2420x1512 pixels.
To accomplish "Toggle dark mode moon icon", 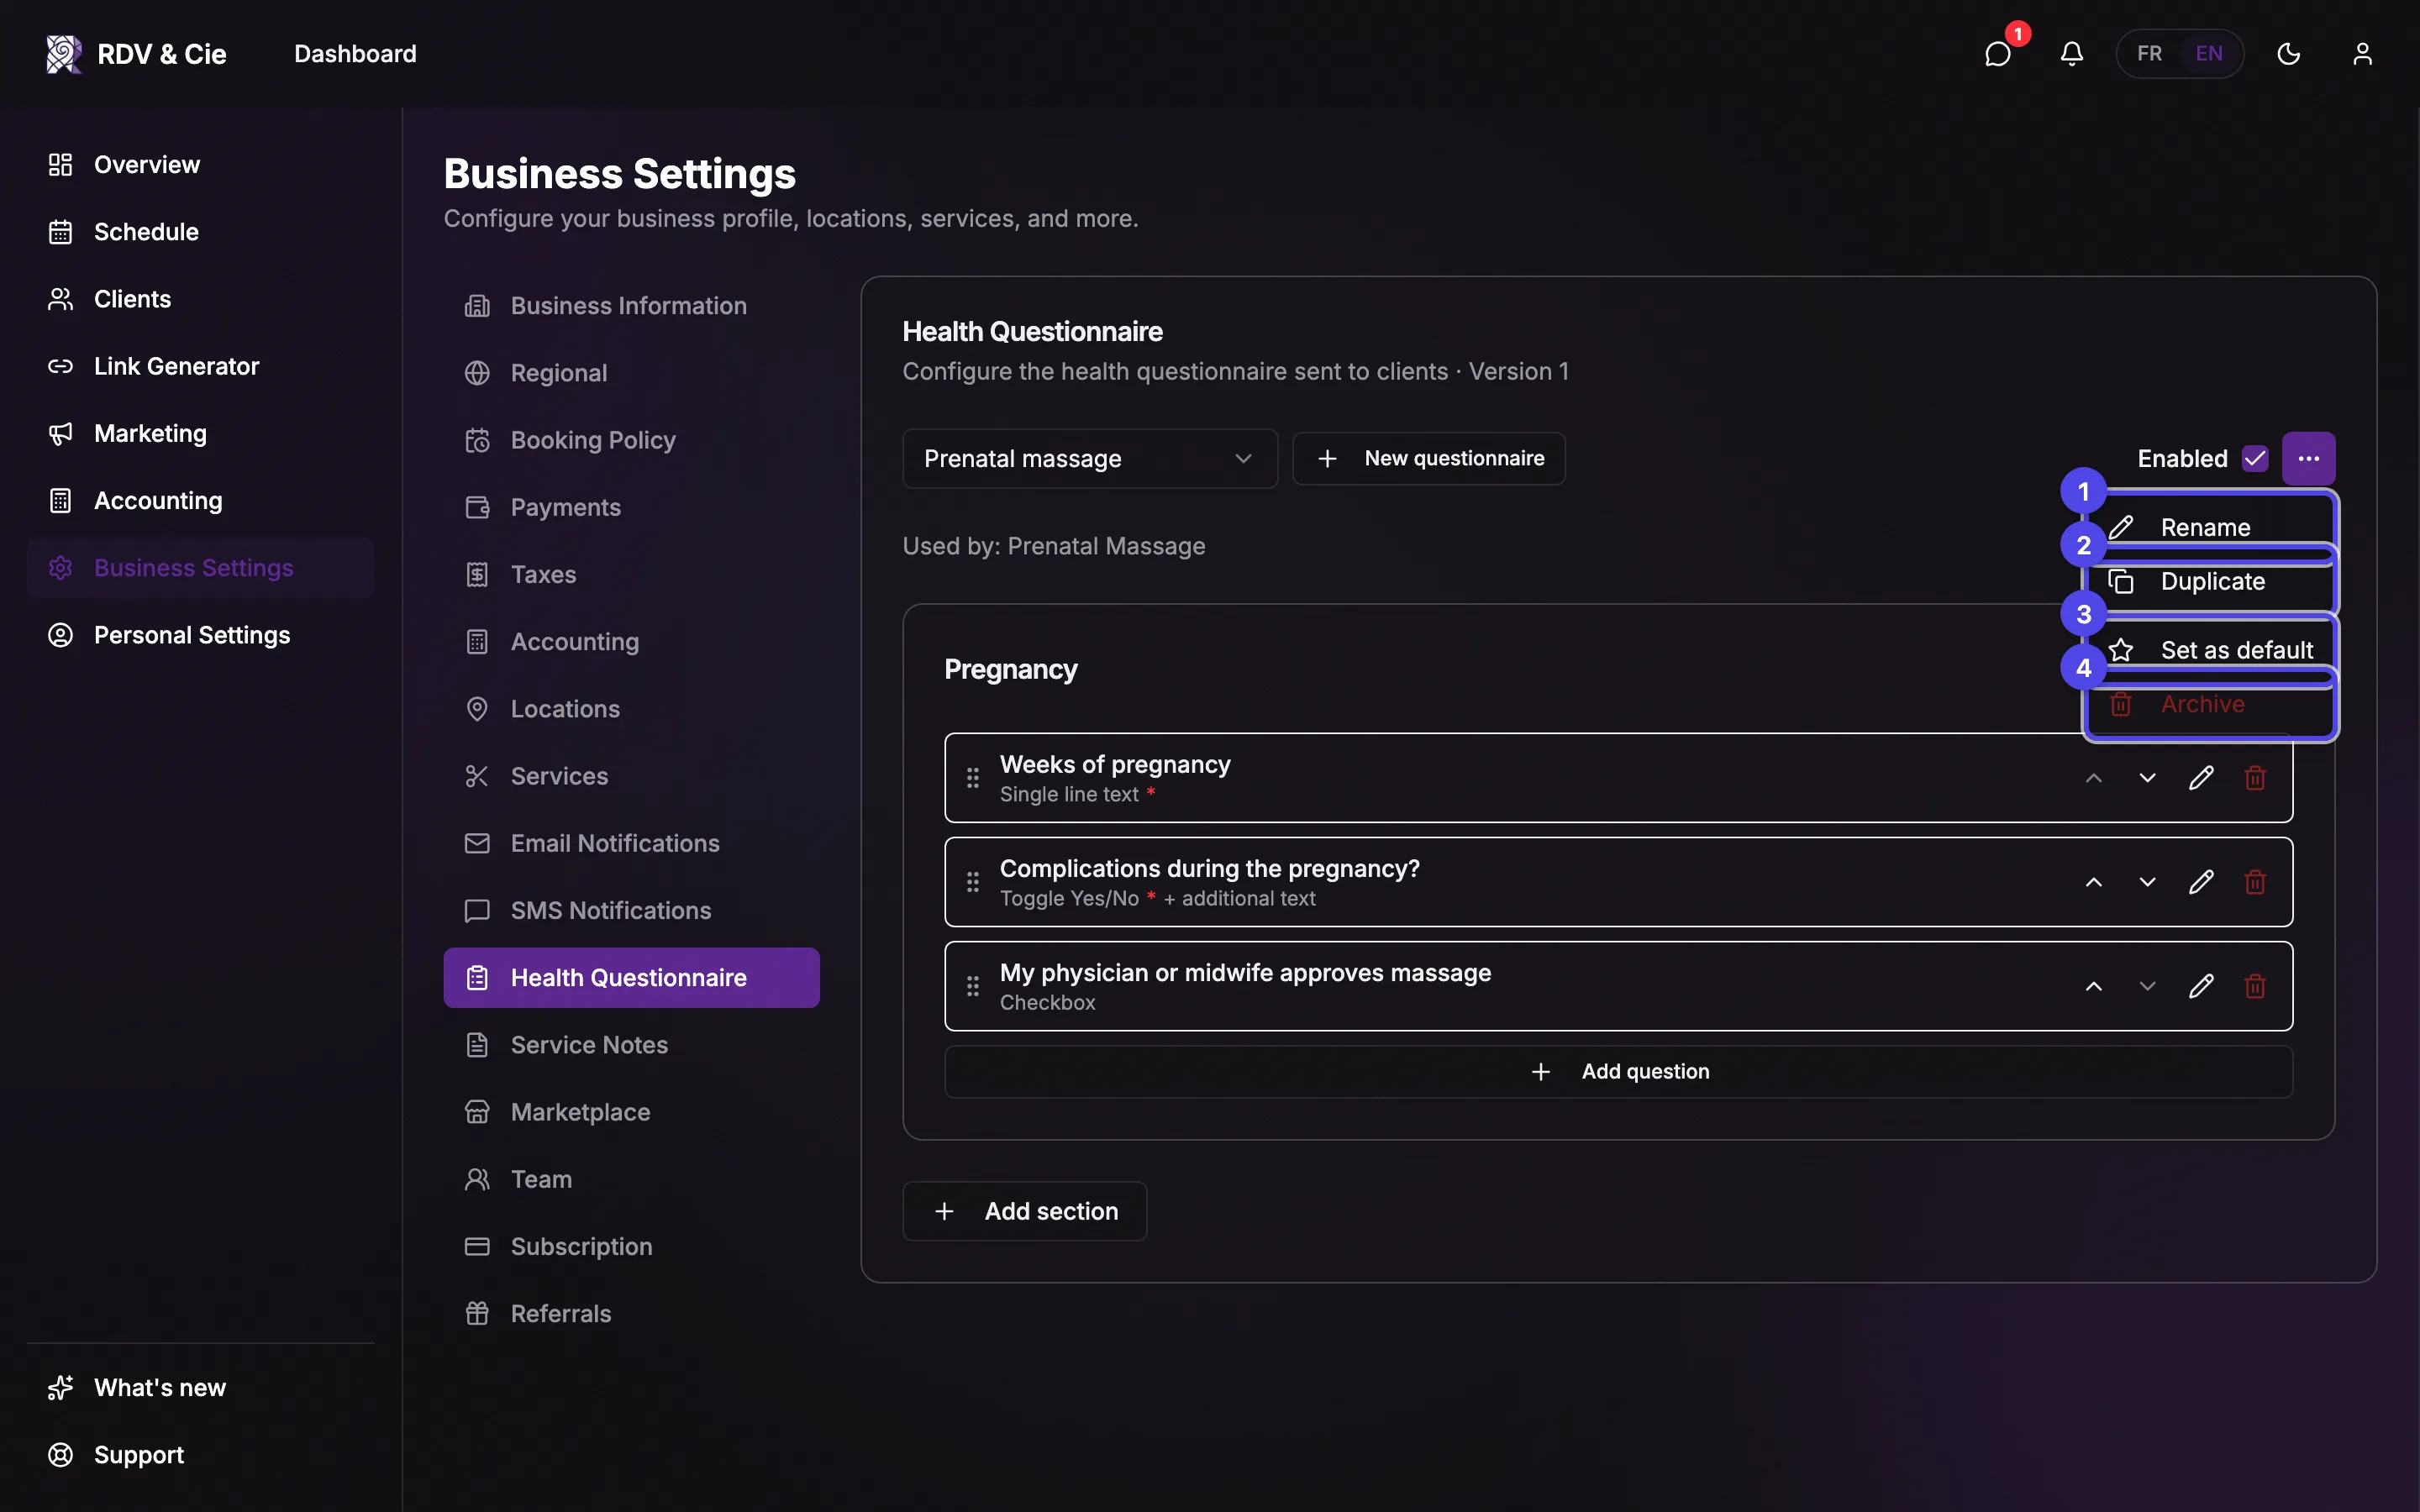I will (x=2289, y=54).
